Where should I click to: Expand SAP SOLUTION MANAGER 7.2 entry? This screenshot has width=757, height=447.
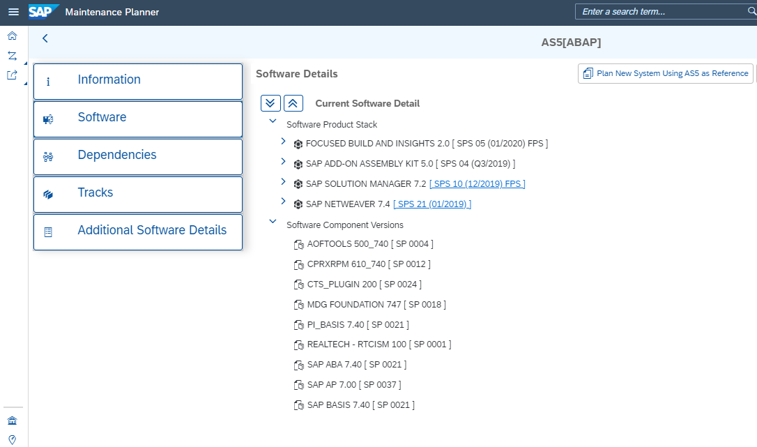(x=283, y=182)
